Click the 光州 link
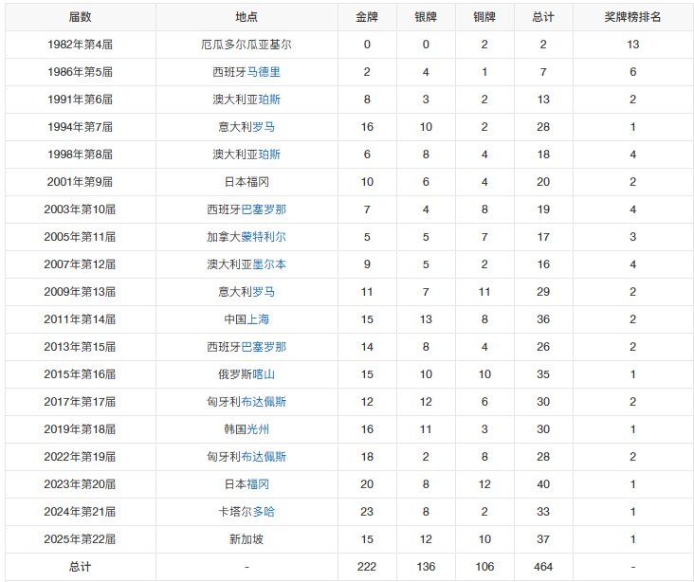The height and width of the screenshot is (582, 694). 258,428
